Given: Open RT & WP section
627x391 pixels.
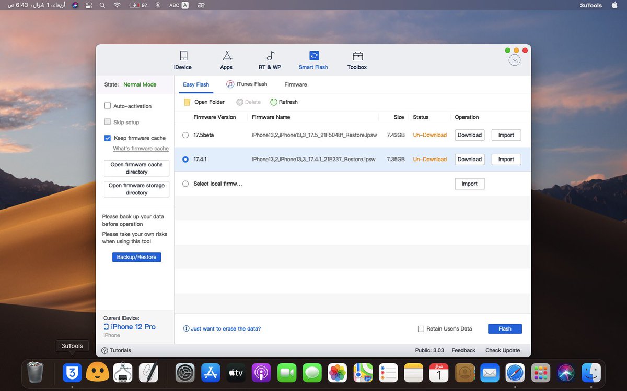Looking at the screenshot, I should 270,60.
